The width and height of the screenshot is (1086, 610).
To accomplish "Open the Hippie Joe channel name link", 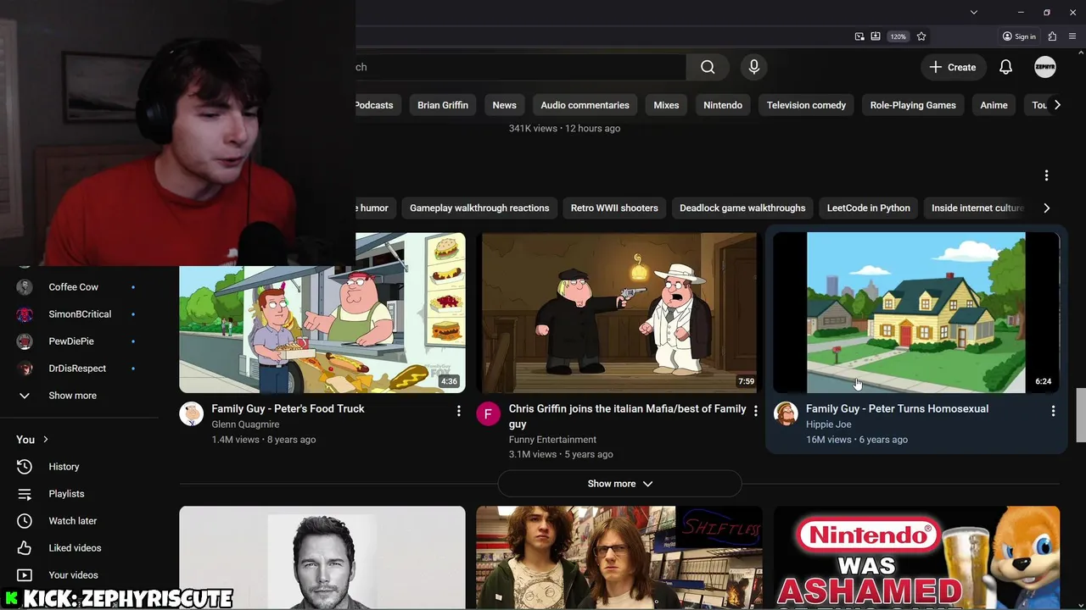I will click(x=828, y=424).
